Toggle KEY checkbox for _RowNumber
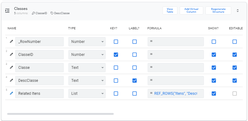Viewport: 248px width, 121px height. (116, 42)
